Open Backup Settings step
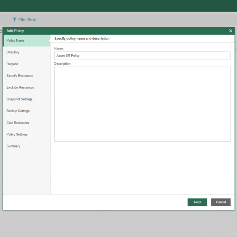 point(27,111)
